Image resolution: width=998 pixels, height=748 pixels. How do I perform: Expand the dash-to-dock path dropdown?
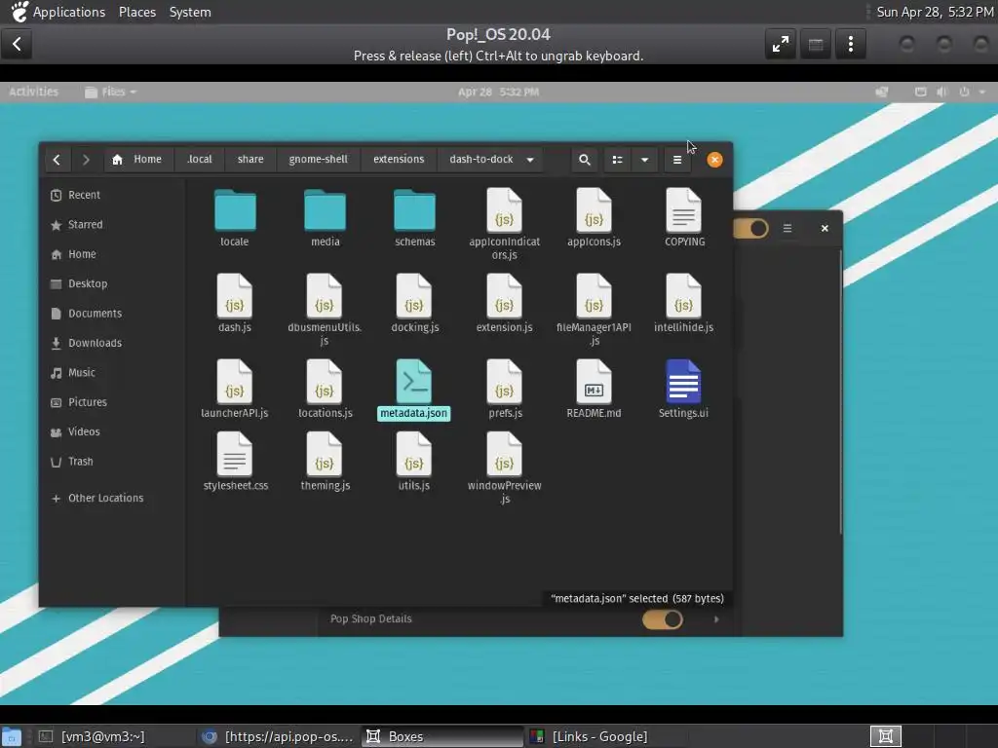530,160
